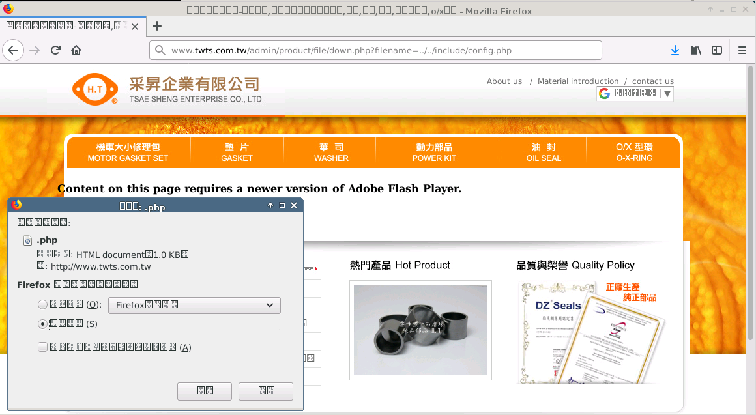Open the OIL SEAL menu item

coord(544,152)
